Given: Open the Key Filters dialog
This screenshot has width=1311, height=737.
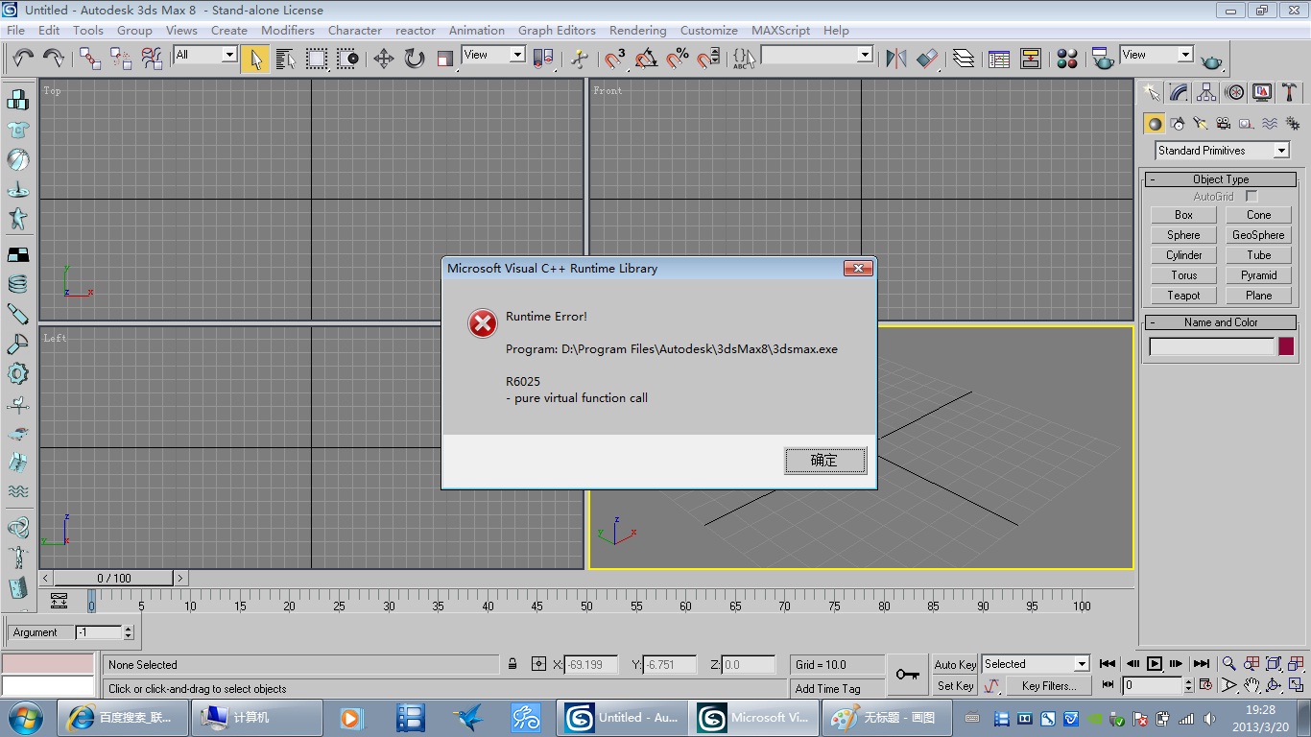Looking at the screenshot, I should [x=1049, y=686].
